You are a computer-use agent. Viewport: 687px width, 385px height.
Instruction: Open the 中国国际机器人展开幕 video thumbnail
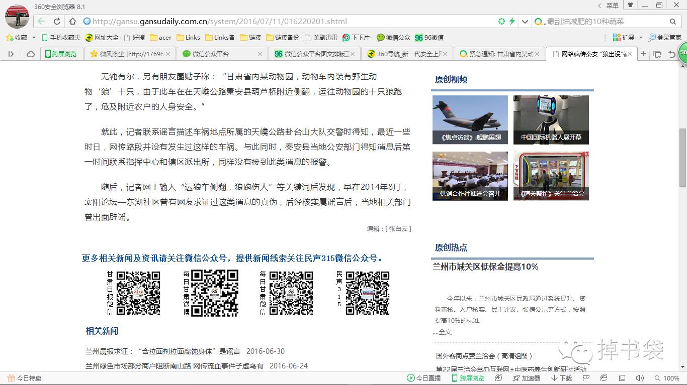[551, 120]
